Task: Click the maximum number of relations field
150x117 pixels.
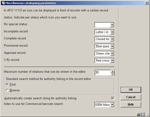Action: pyautogui.click(x=103, y=73)
